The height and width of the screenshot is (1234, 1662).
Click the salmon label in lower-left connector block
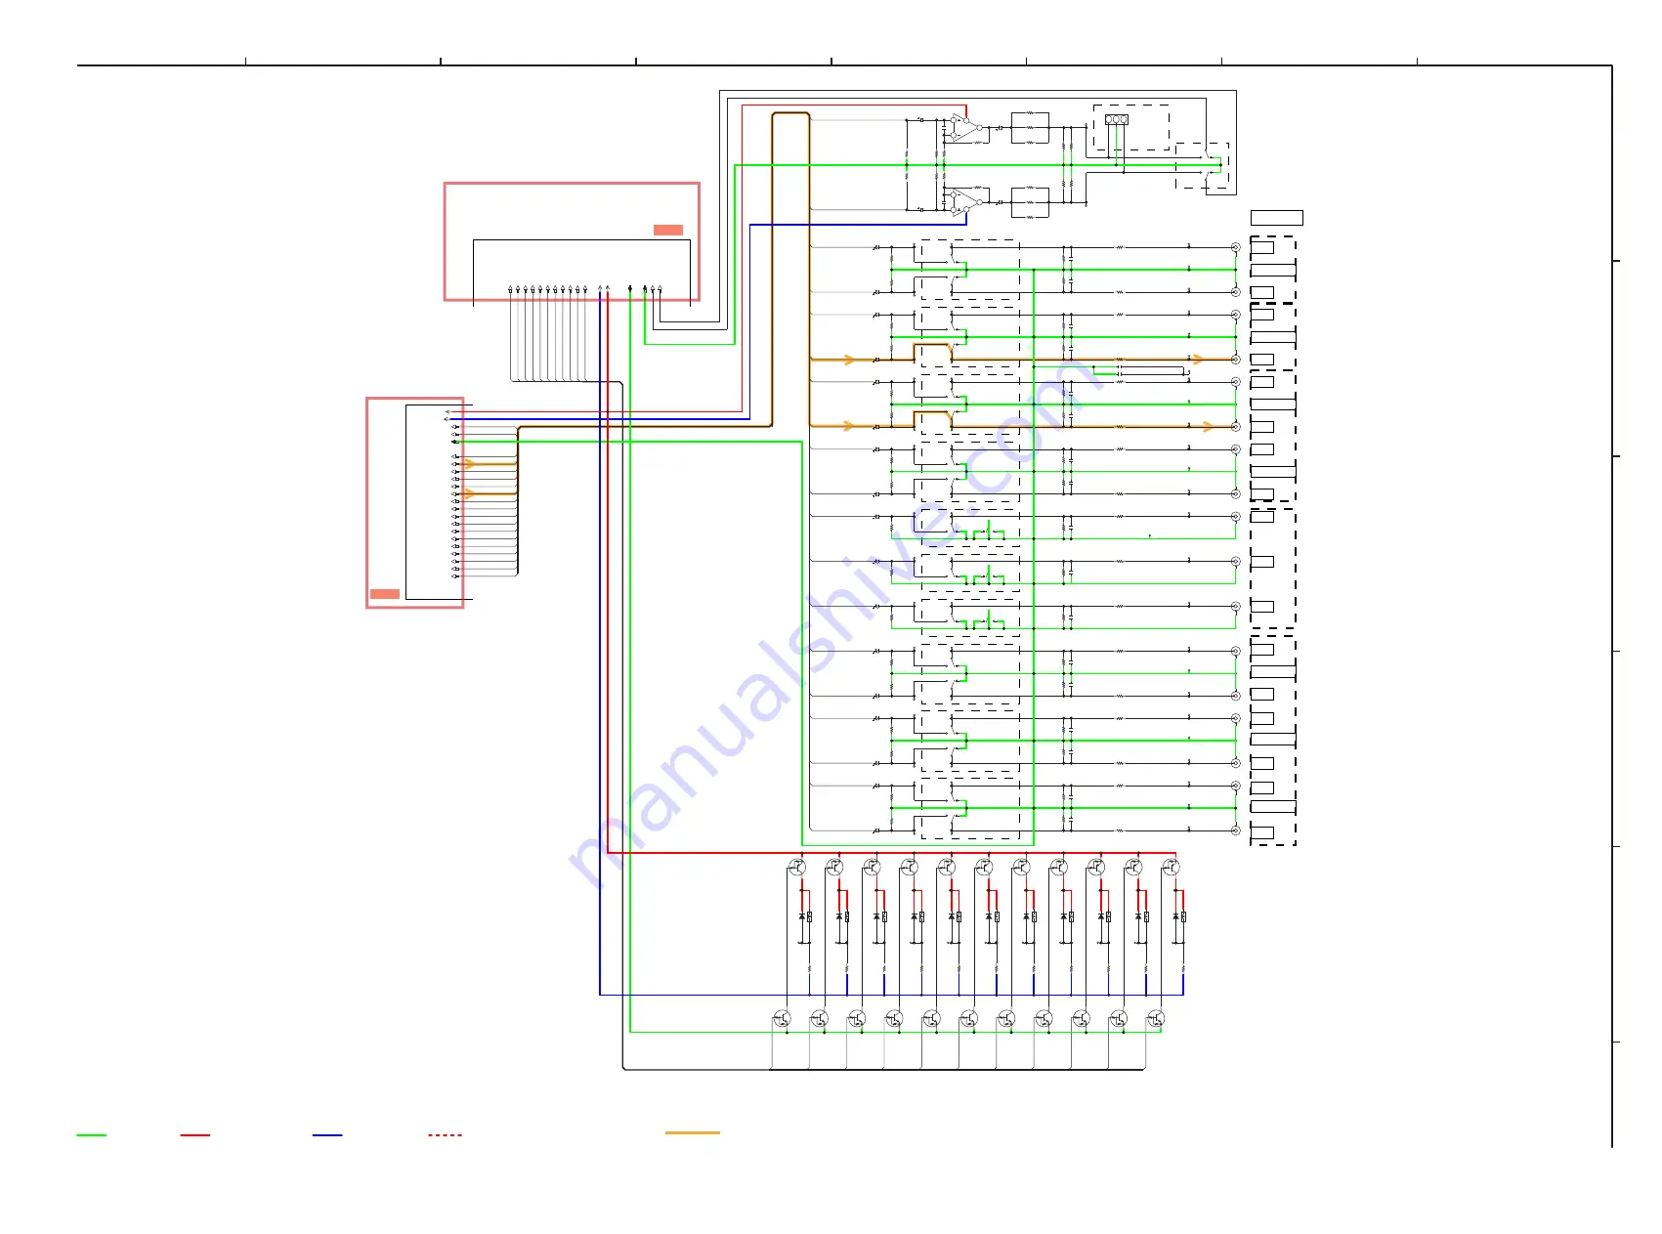coord(385,594)
